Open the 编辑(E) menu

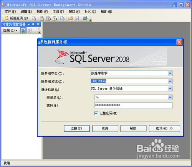(x=26, y=11)
